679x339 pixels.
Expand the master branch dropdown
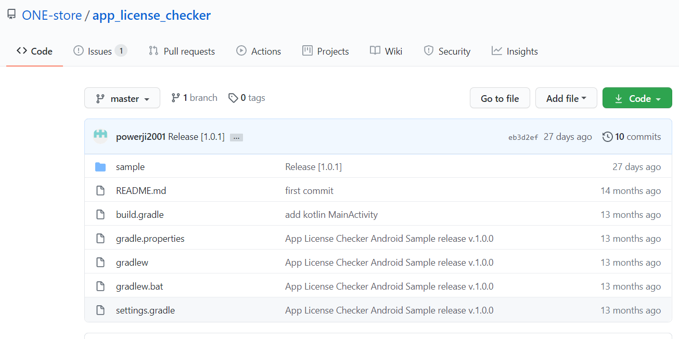[x=122, y=98]
